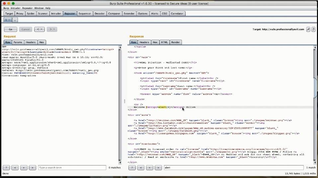Click the pencil icon to edit target

point(308,30)
